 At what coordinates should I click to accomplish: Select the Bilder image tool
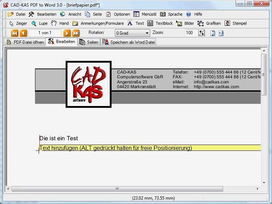point(185,23)
